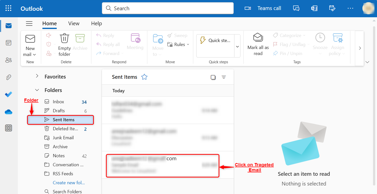Expand the Quick steps dropdown arrow

pos(237,47)
